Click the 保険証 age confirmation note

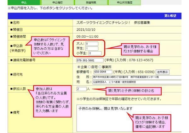pyautogui.click(x=119, y=99)
